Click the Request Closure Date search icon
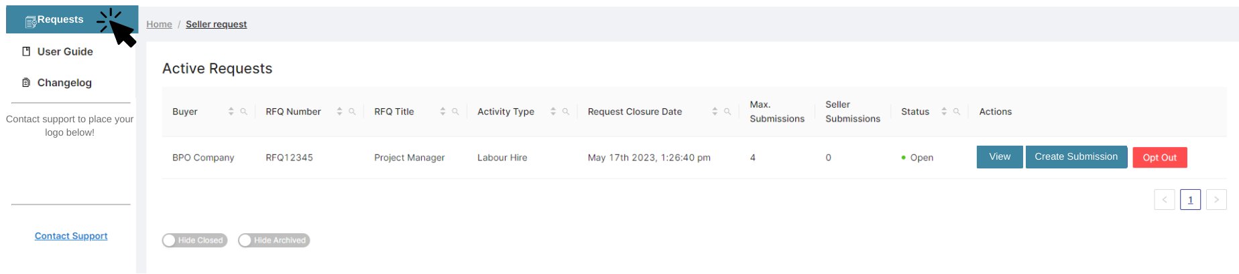This screenshot has height=274, width=1239. coord(727,112)
